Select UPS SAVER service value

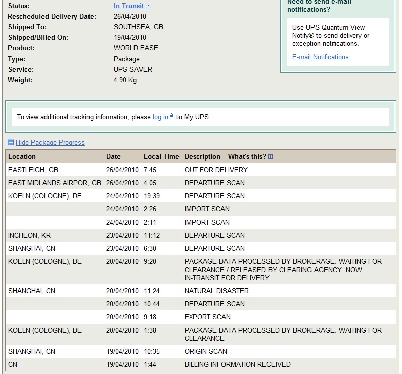point(133,69)
